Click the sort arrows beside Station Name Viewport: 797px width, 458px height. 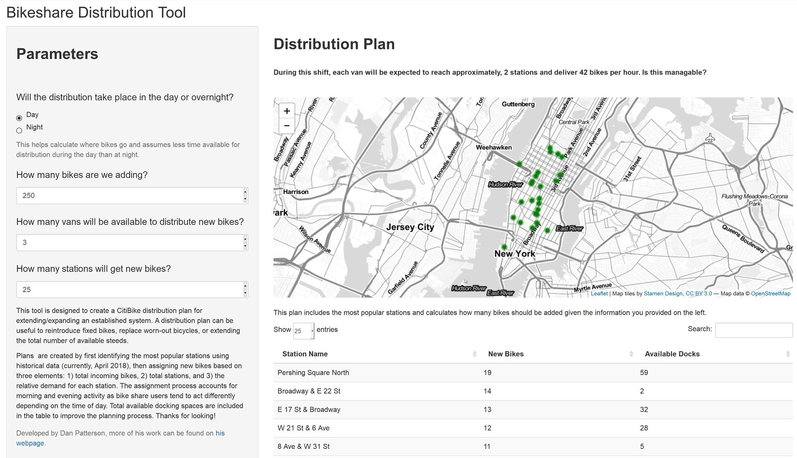click(x=475, y=354)
